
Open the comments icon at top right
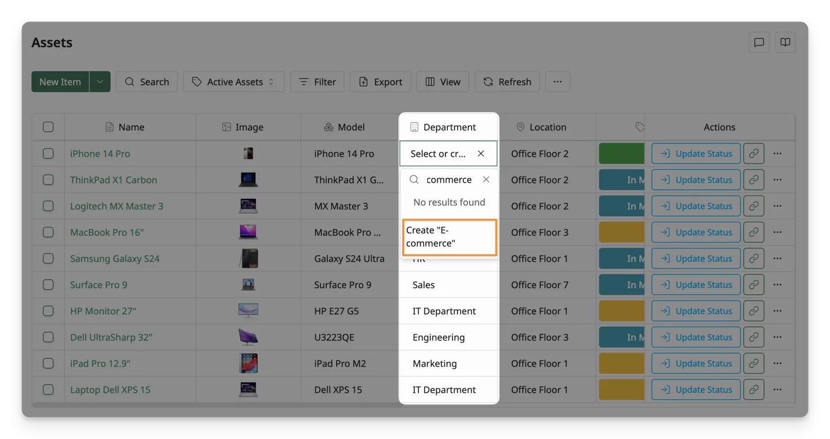pos(759,43)
